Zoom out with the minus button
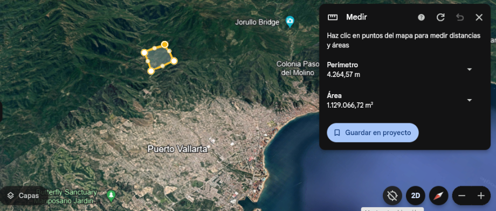496x211 pixels. [x=461, y=196]
